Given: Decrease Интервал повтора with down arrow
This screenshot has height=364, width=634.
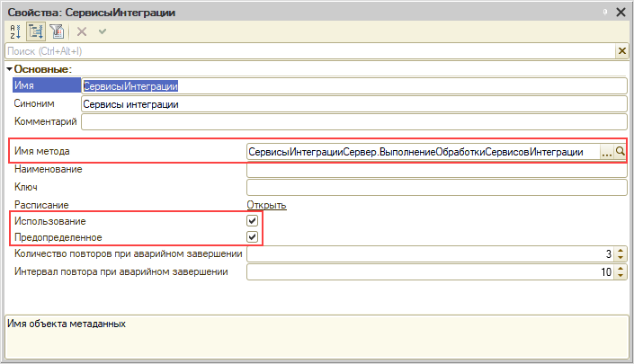Looking at the screenshot, I should click(x=621, y=275).
